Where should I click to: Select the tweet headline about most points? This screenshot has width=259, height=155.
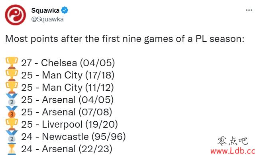point(125,39)
